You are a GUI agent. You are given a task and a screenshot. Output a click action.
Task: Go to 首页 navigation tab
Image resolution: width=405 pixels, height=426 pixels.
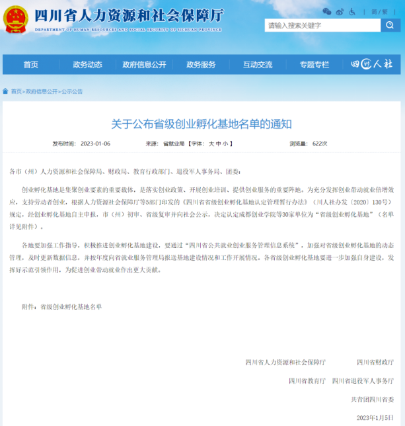(x=30, y=65)
